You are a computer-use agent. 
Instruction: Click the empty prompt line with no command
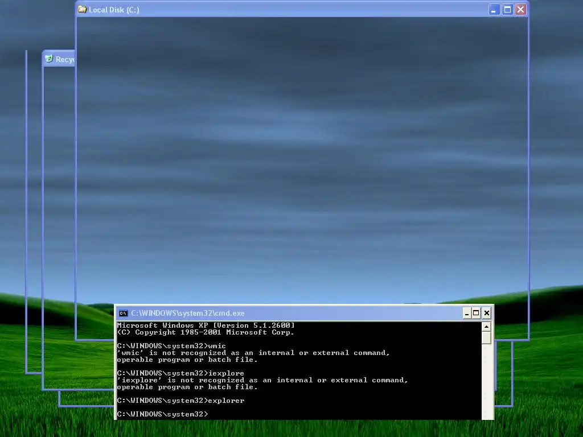[162, 414]
